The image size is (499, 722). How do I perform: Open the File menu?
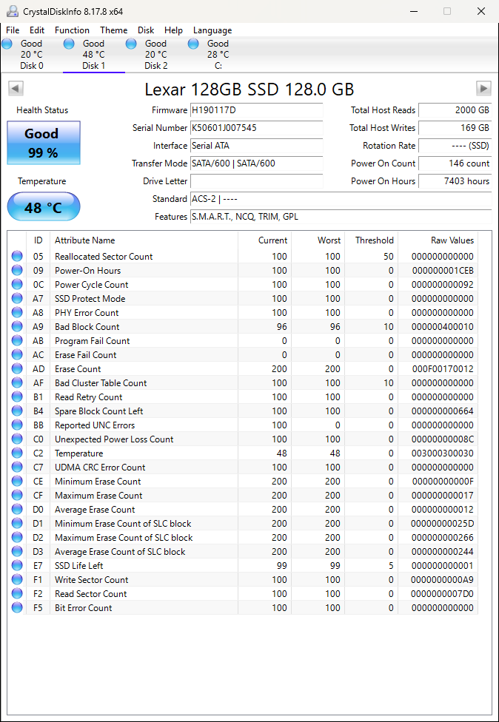pos(13,30)
